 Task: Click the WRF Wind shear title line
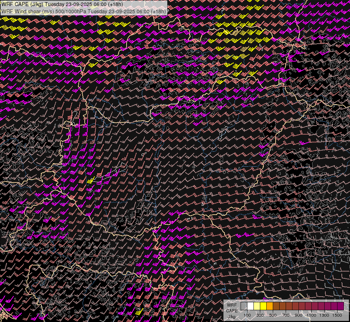pos(84,11)
